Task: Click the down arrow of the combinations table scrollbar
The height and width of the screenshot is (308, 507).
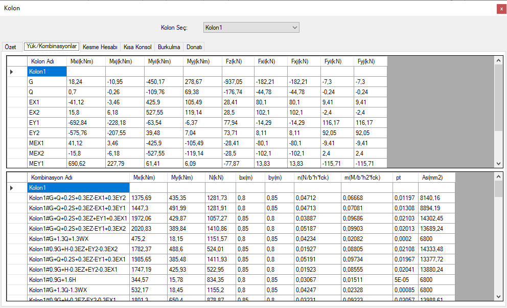Action: click(x=498, y=297)
